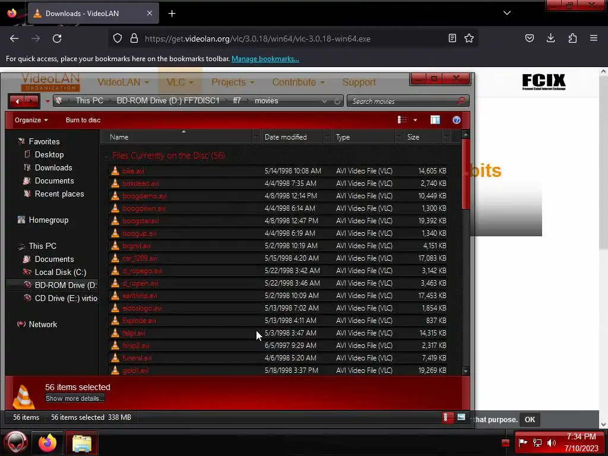Select CD Drive (E:) in sidebar
The image size is (608, 456).
(x=66, y=298)
